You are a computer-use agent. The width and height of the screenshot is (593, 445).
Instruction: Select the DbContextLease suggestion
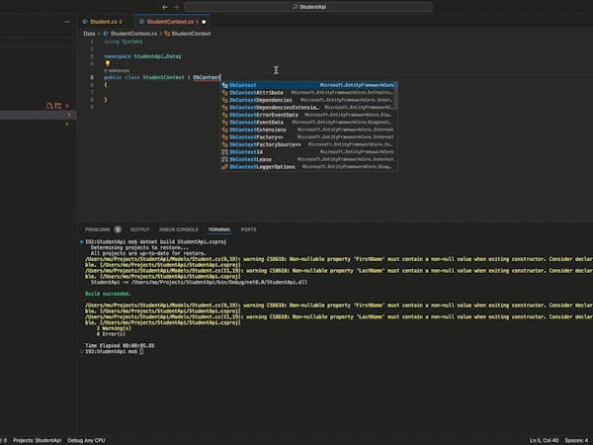tap(308, 159)
